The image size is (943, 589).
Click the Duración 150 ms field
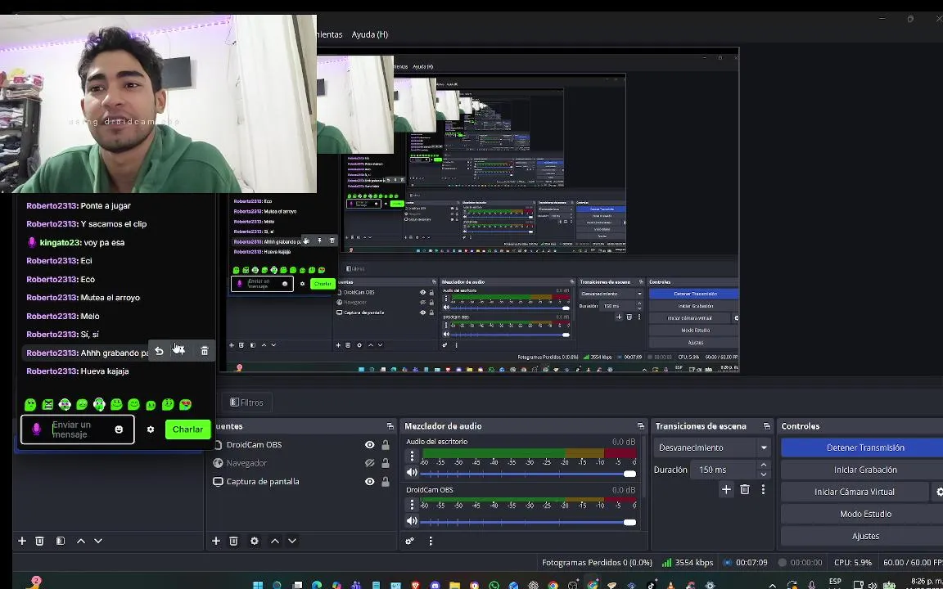pos(723,470)
